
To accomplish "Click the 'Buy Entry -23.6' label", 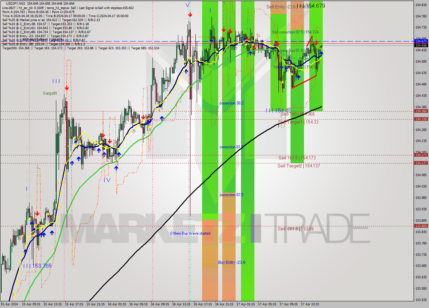I will tap(232, 262).
